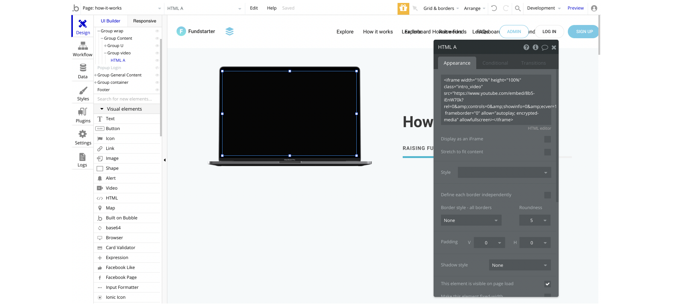Click the gift box icon
Viewport: 673px width, 305px height.
click(x=403, y=8)
